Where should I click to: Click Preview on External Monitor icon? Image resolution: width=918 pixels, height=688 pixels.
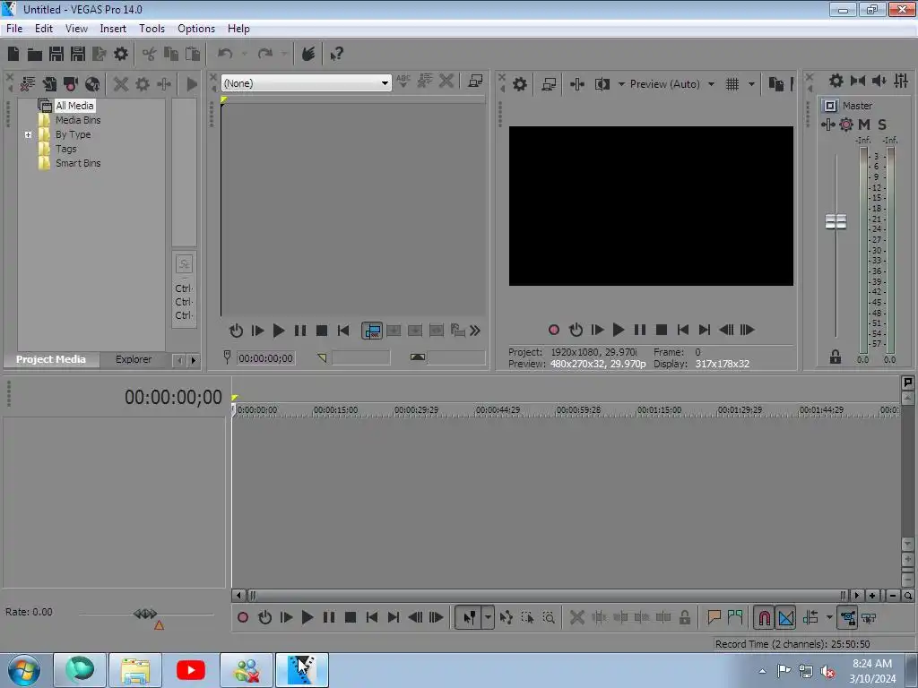click(549, 84)
